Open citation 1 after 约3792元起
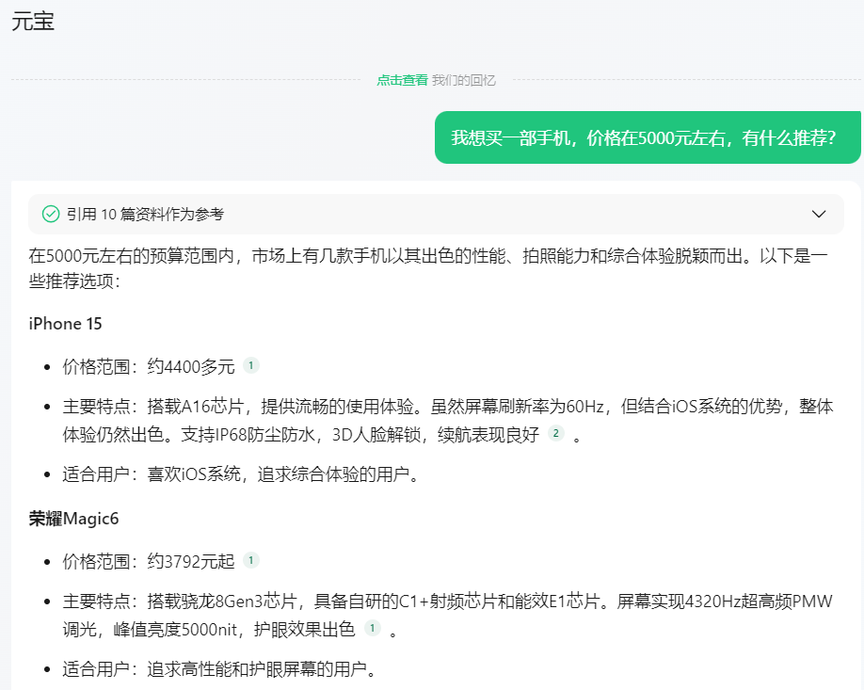Viewport: 864px width, 690px height. click(x=251, y=560)
